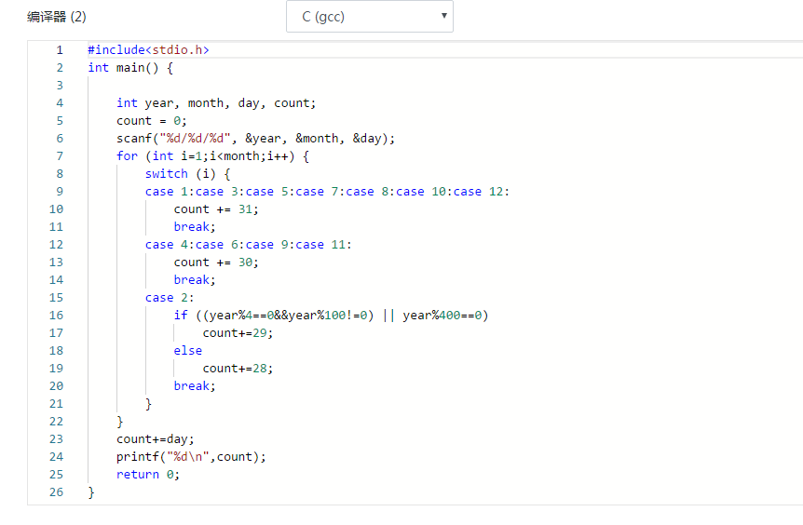Click the 'else' keyword line
Image resolution: width=803 pixels, height=525 pixels.
tap(187, 351)
